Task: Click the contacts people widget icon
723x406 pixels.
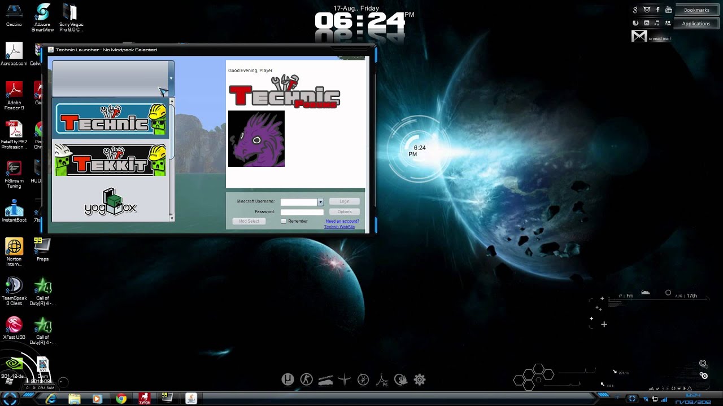Action: pyautogui.click(x=668, y=23)
